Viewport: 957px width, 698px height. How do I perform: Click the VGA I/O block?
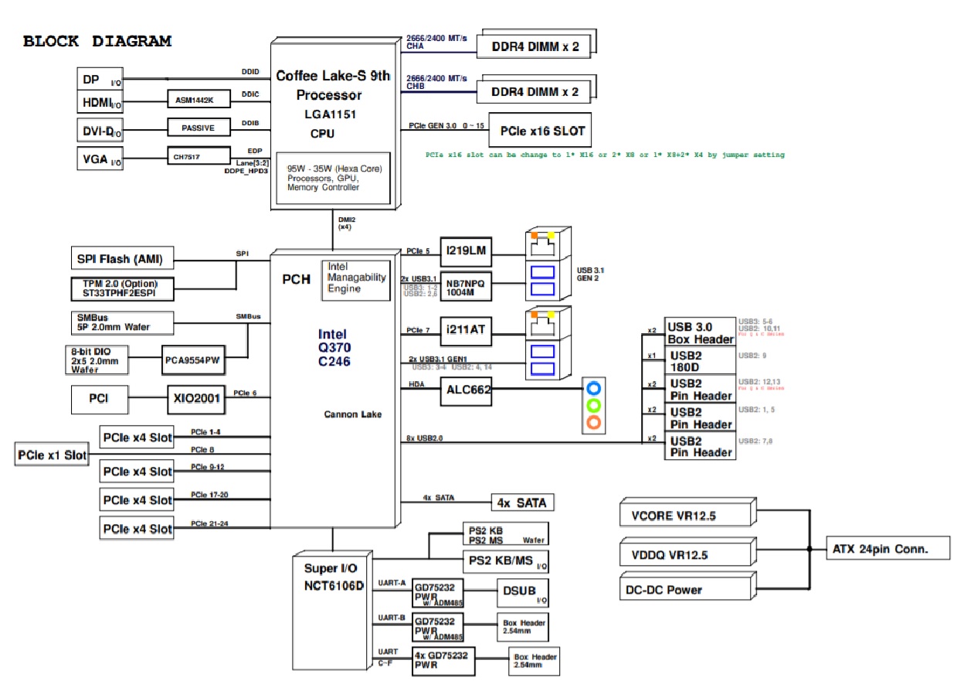click(x=100, y=158)
